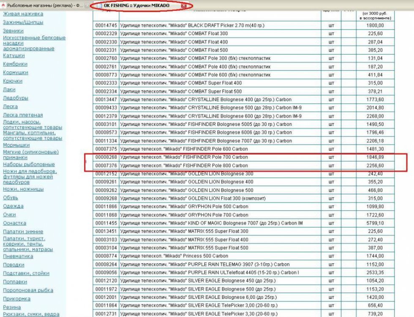Go to the Кембрики category
Image resolution: width=414 pixels, height=317 pixels.
tap(15, 64)
